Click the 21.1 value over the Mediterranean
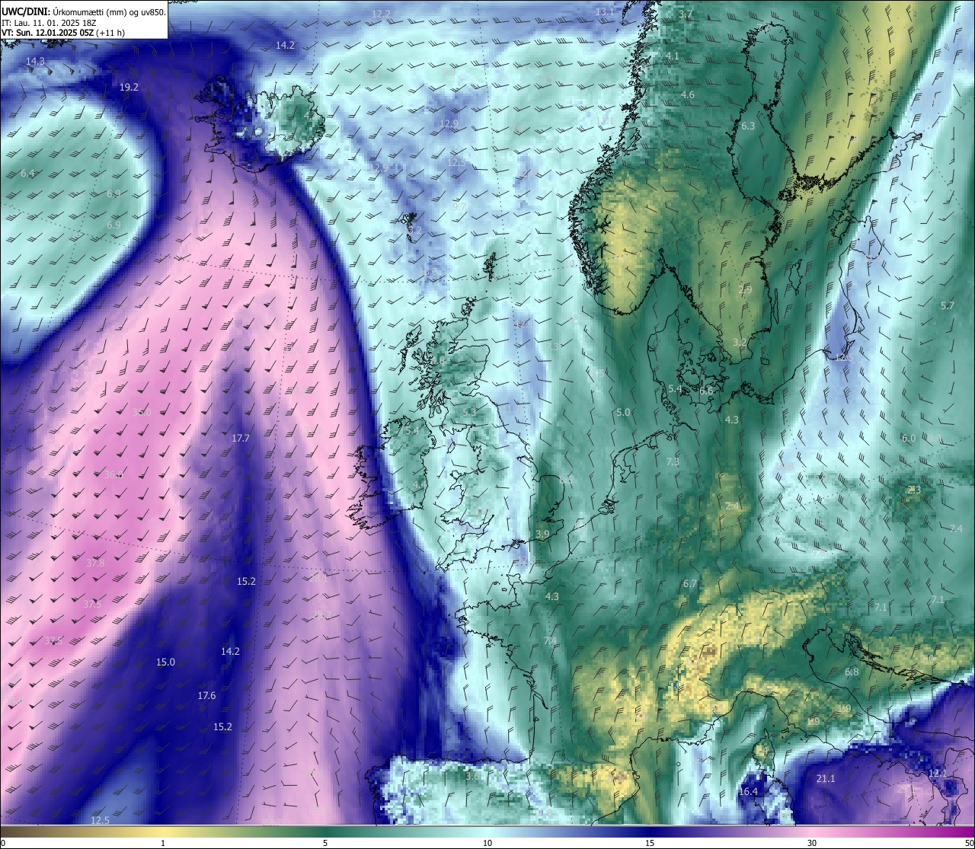The height and width of the screenshot is (849, 975). (x=826, y=778)
